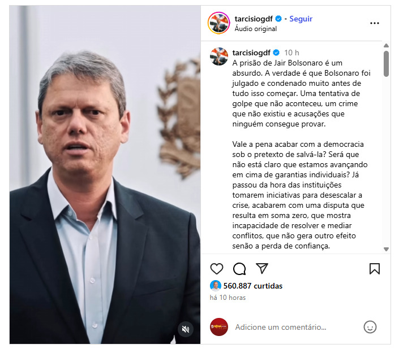This screenshot has height=349, width=399.
Task: Save the post with bookmark icon
Action: click(374, 269)
